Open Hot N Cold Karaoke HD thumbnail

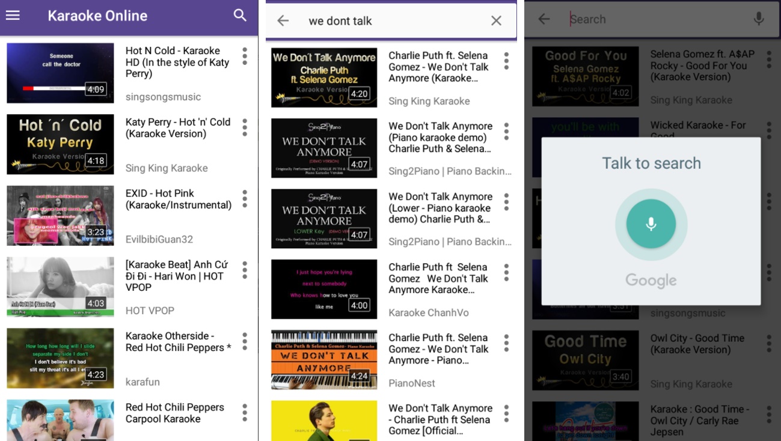point(60,73)
